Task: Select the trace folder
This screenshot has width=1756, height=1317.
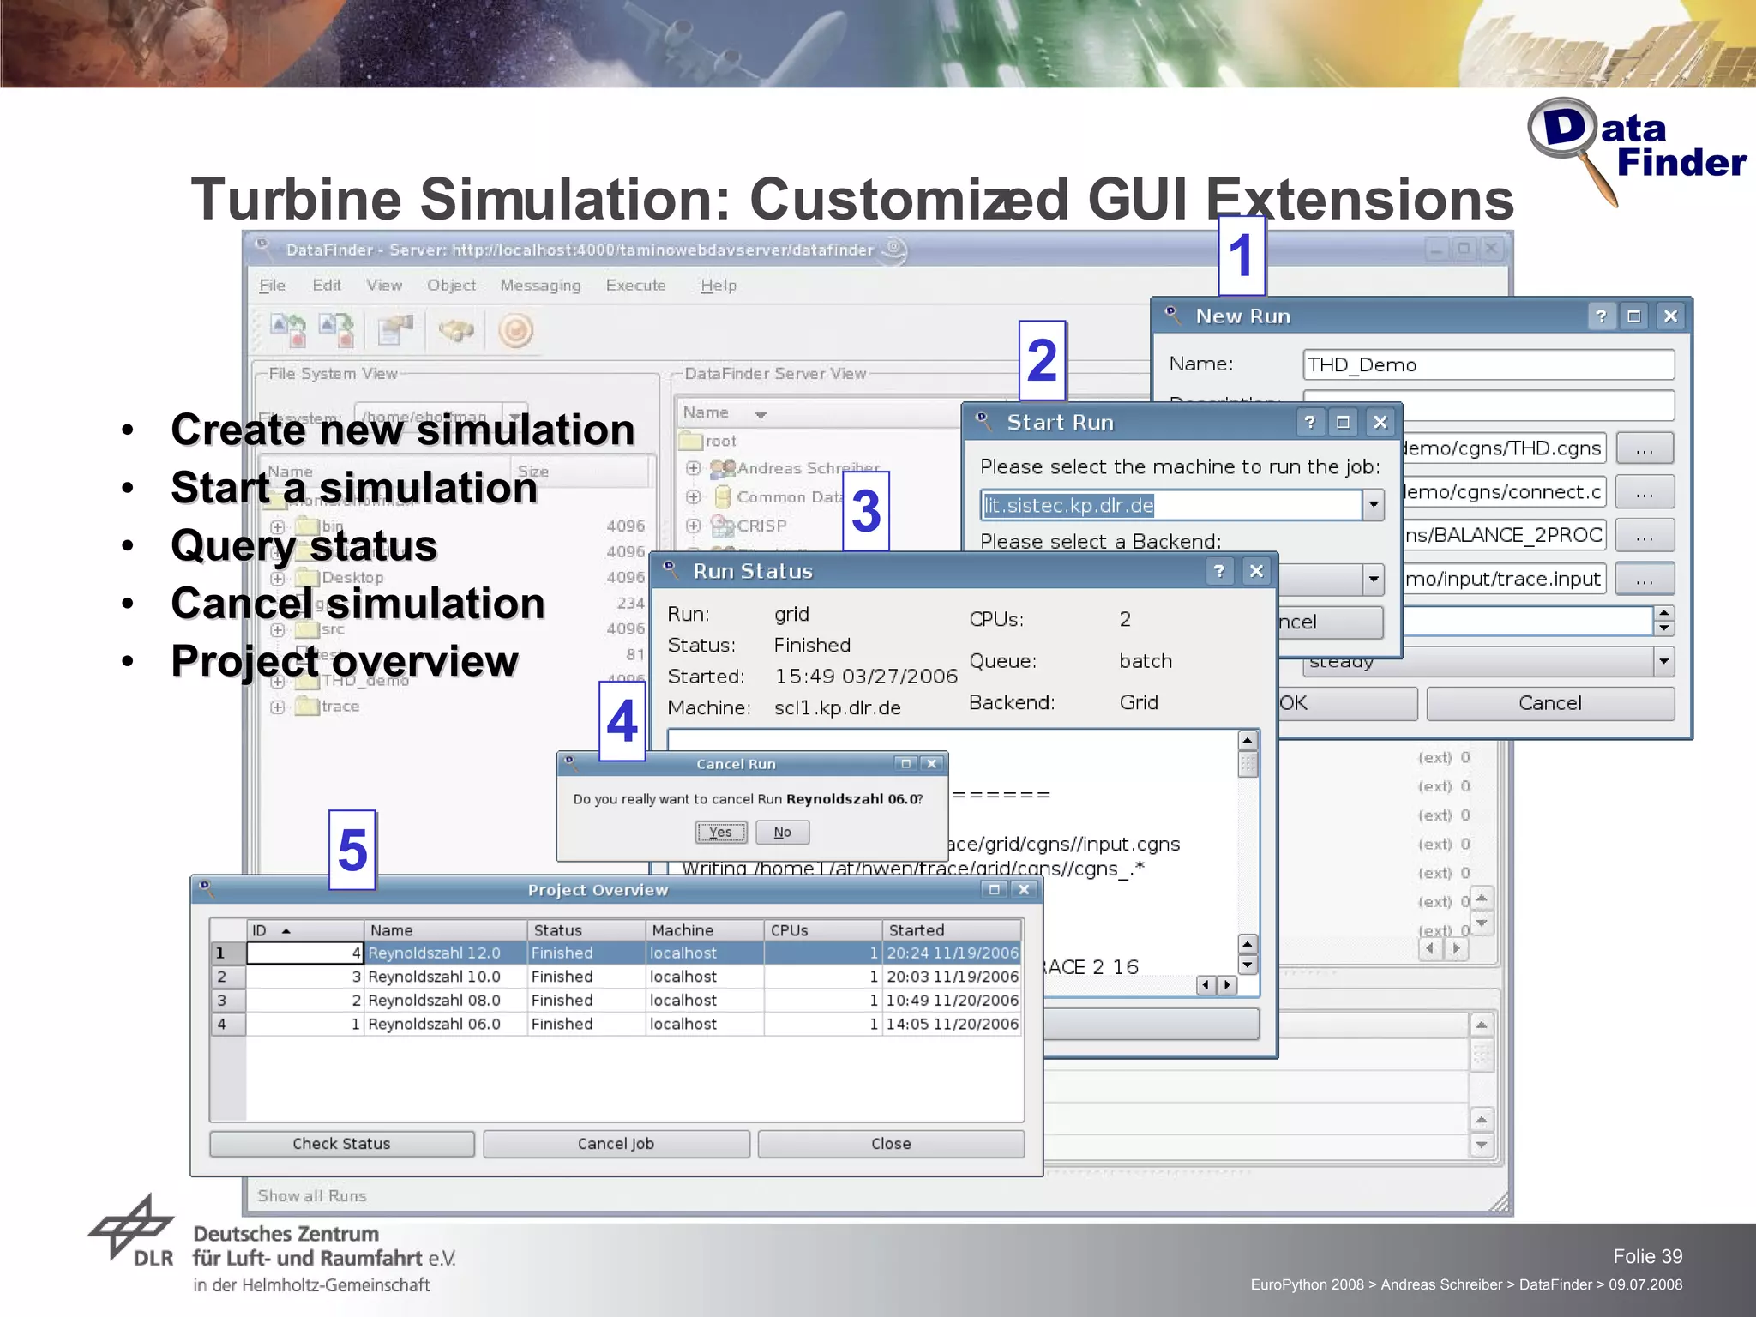Action: click(x=328, y=707)
